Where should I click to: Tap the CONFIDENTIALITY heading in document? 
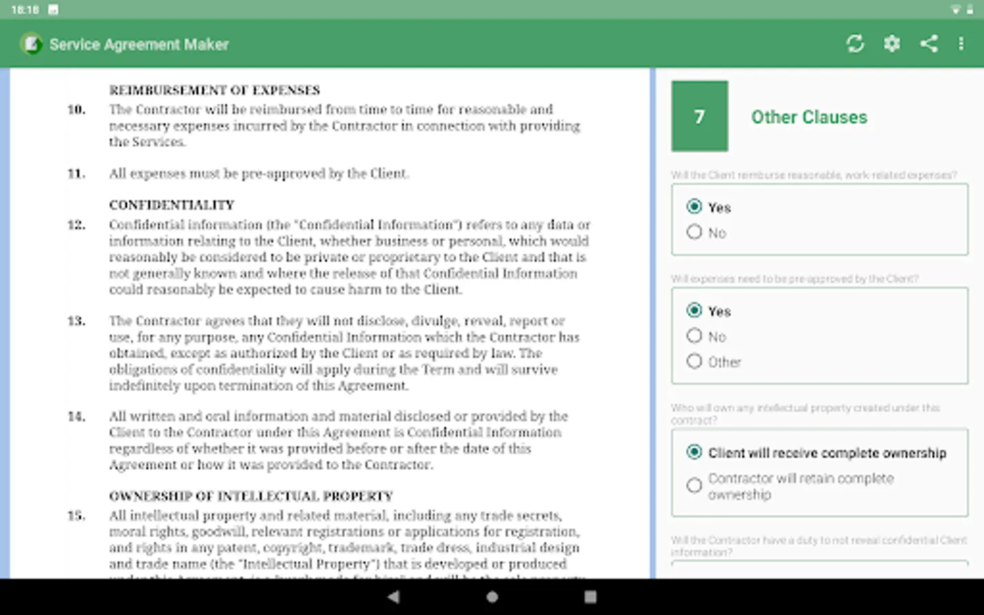pyautogui.click(x=172, y=205)
